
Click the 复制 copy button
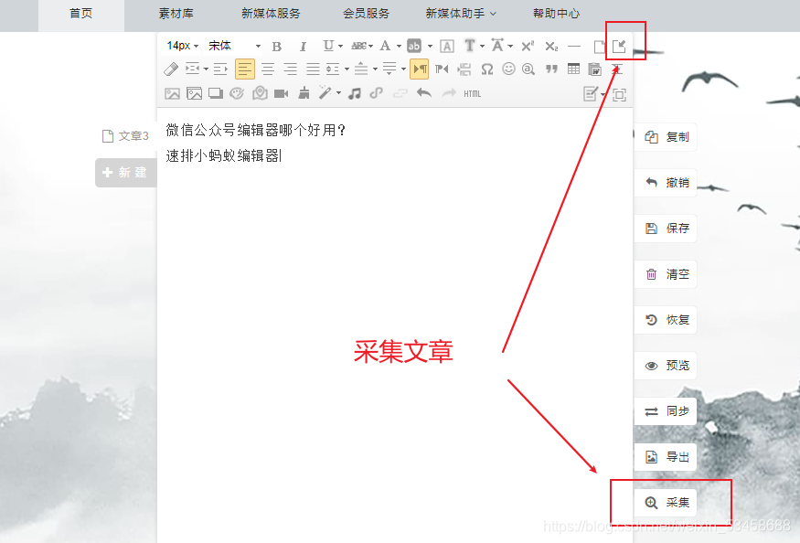[x=667, y=137]
